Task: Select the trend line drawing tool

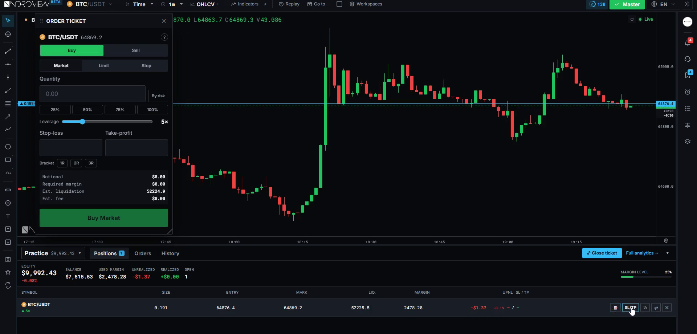Action: coord(8,51)
